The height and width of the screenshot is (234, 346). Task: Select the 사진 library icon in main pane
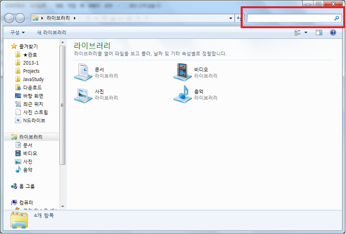(83, 96)
